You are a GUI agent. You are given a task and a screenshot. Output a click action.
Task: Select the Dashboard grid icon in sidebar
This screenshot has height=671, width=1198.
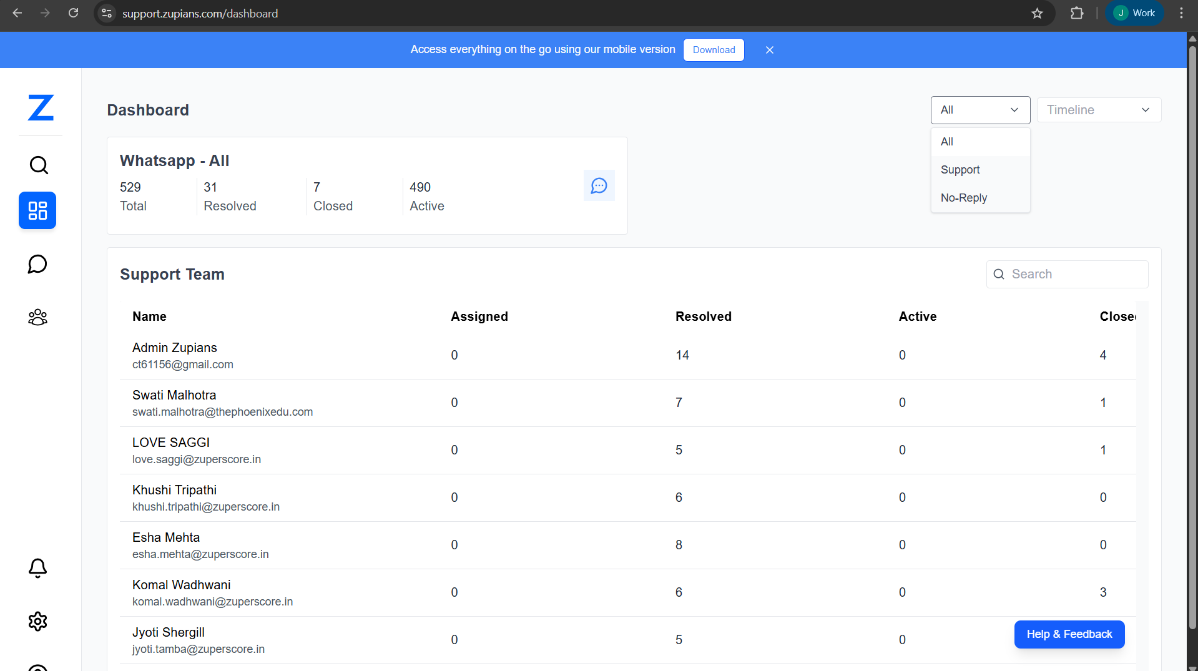[37, 210]
